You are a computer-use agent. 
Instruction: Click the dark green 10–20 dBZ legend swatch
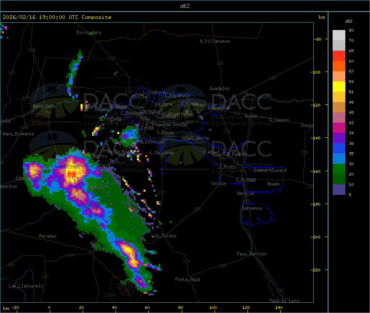coord(339,179)
